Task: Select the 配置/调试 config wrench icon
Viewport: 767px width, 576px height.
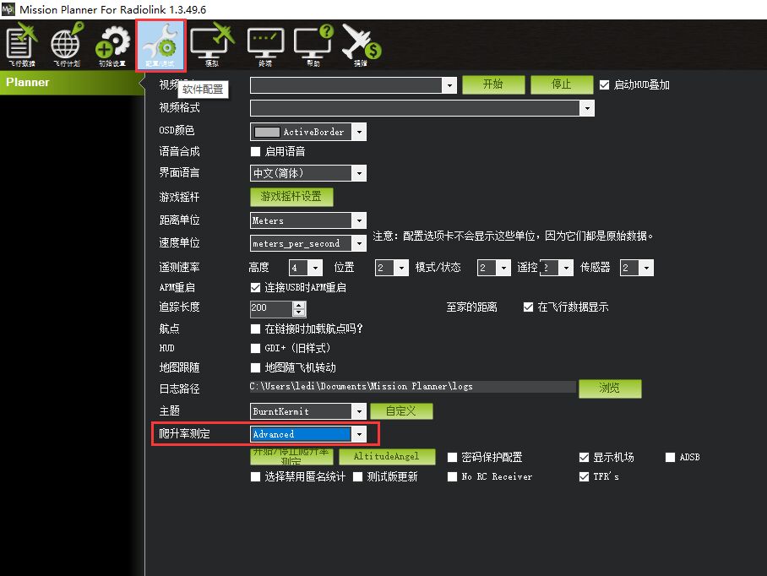Action: (160, 45)
